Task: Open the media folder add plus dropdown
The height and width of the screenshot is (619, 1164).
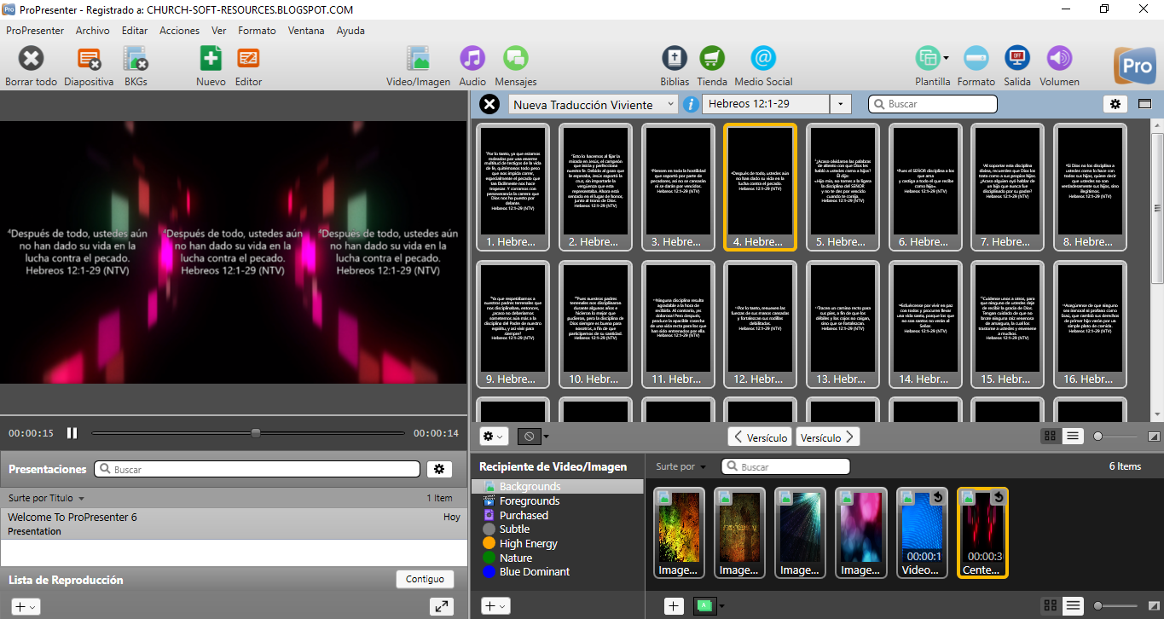Action: (495, 606)
